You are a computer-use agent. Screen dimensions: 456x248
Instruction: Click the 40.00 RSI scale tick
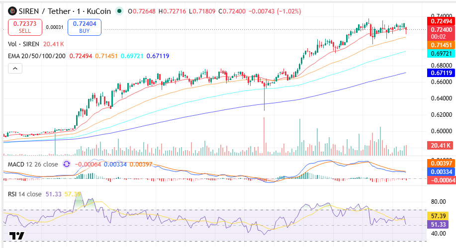tap(438, 234)
